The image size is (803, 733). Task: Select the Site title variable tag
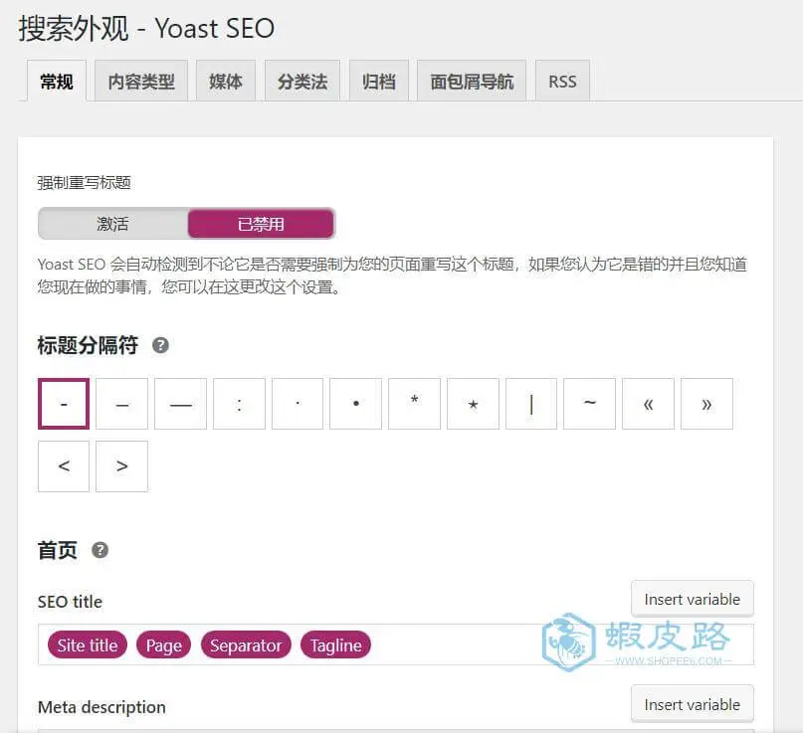click(87, 644)
